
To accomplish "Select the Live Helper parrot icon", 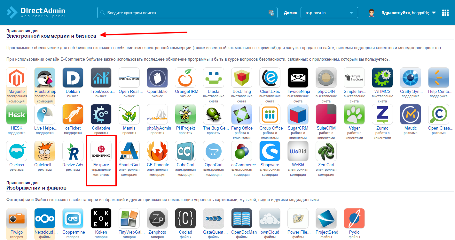I will click(45, 114).
